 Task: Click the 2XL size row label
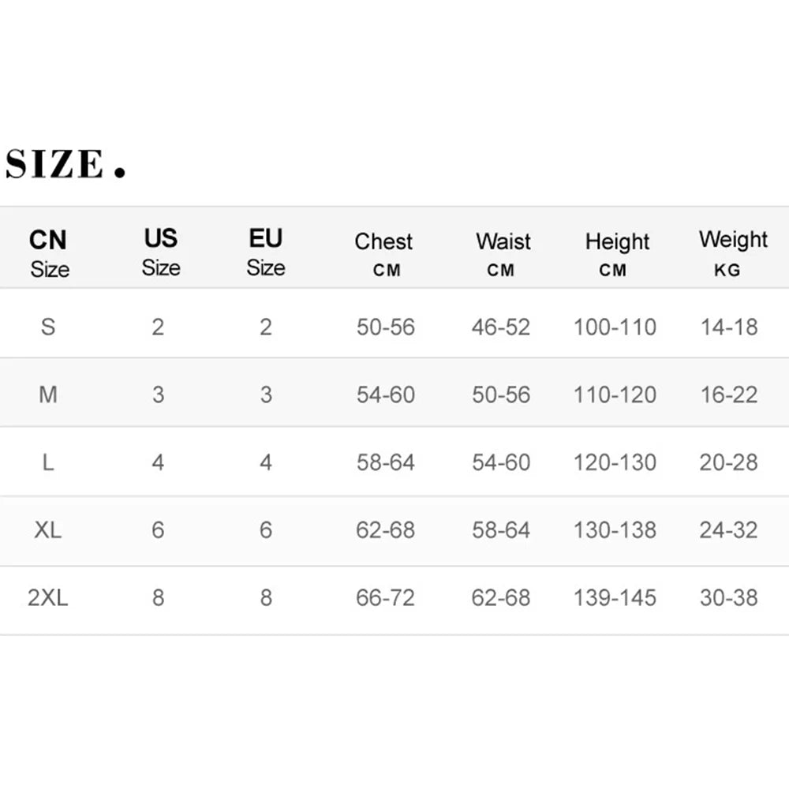pos(48,598)
